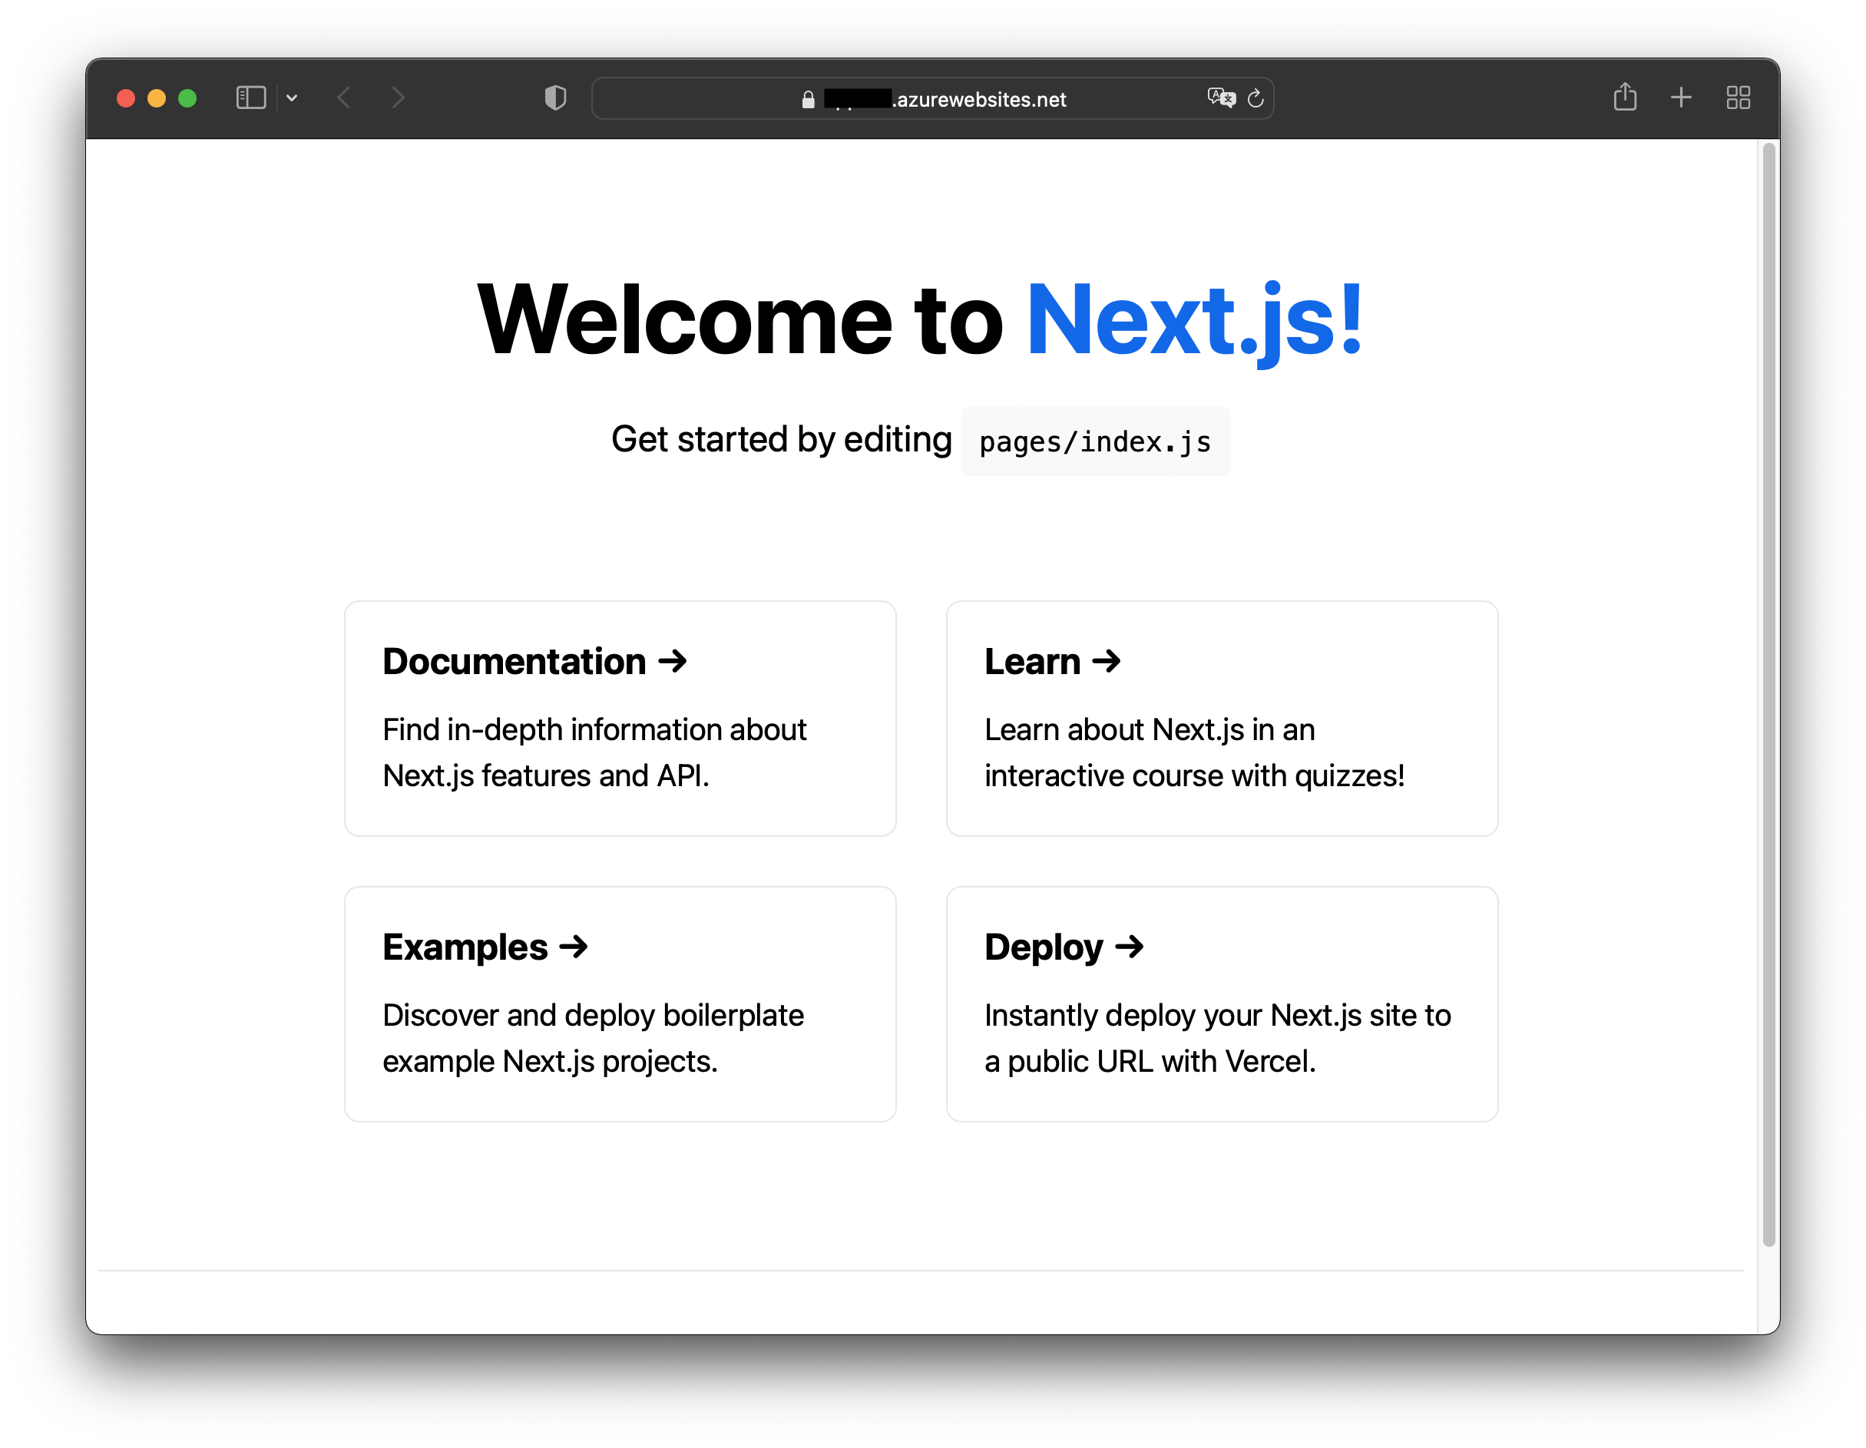
Task: Go forward to the next page
Action: click(398, 98)
